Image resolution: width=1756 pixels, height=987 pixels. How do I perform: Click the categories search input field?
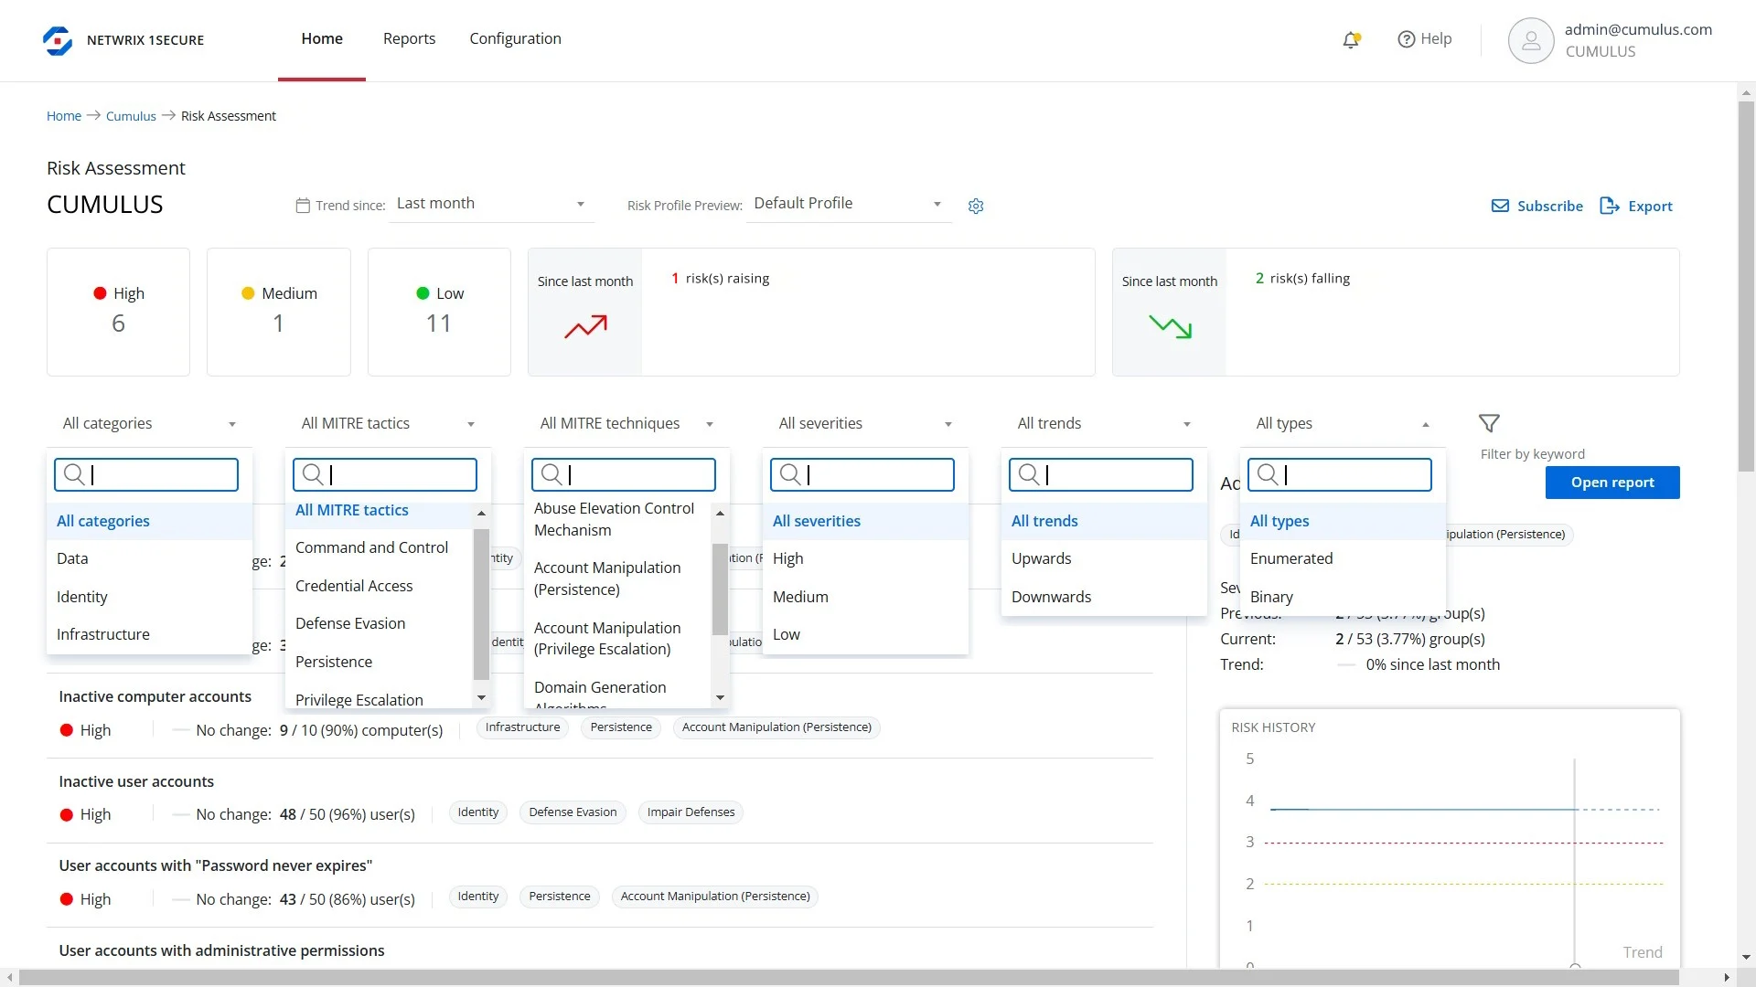(x=146, y=474)
